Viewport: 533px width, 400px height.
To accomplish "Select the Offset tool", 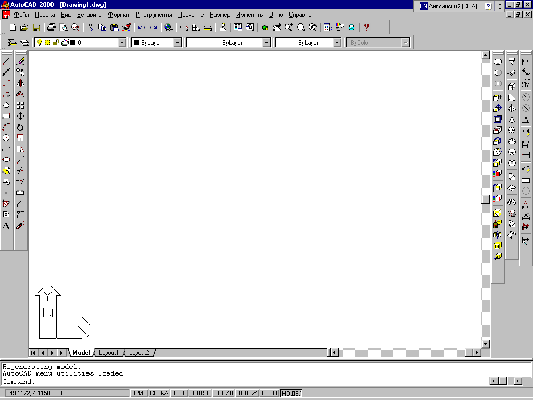I will pos(20,94).
